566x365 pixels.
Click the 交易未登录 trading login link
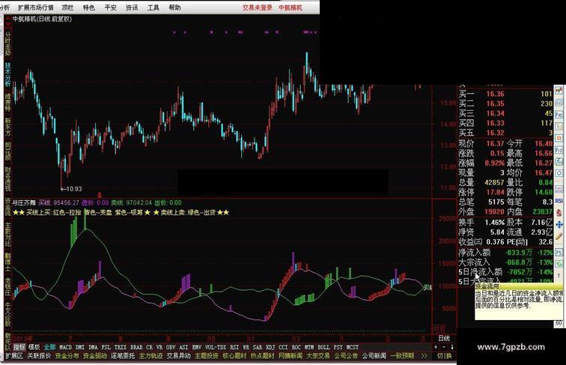(x=257, y=7)
